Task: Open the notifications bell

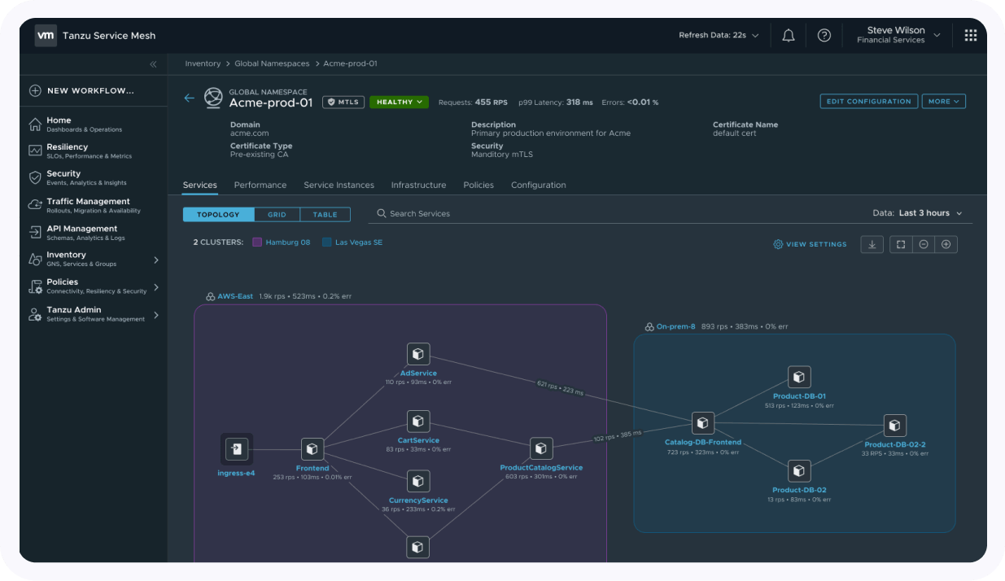Action: click(x=789, y=35)
